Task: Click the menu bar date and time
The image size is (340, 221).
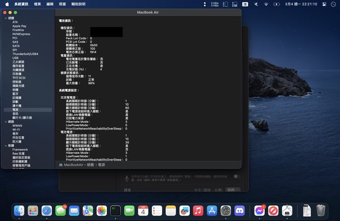Action: pyautogui.click(x=301, y=4)
